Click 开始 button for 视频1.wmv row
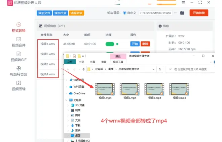Viewport: 222px width, 142px height. (135, 44)
